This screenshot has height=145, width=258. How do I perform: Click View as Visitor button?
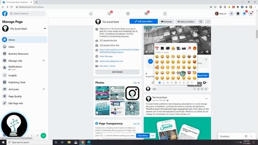tap(185, 21)
